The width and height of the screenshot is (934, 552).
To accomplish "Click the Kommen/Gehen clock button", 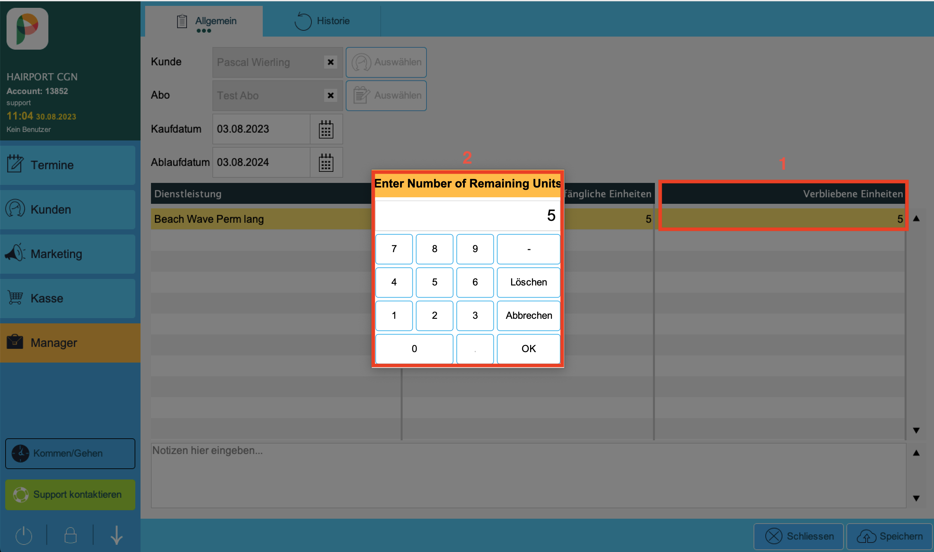I will (70, 453).
